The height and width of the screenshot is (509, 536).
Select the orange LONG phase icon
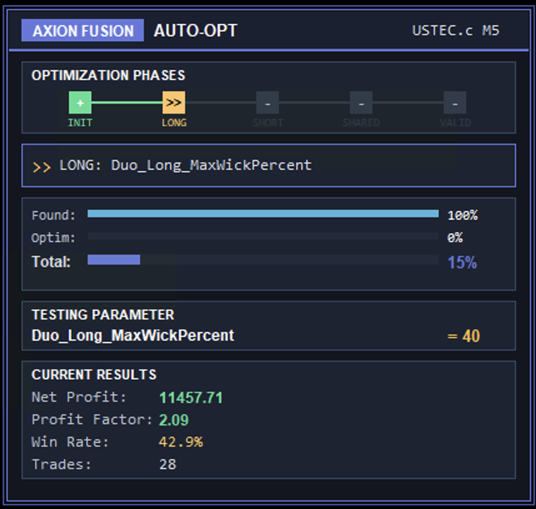coord(174,103)
